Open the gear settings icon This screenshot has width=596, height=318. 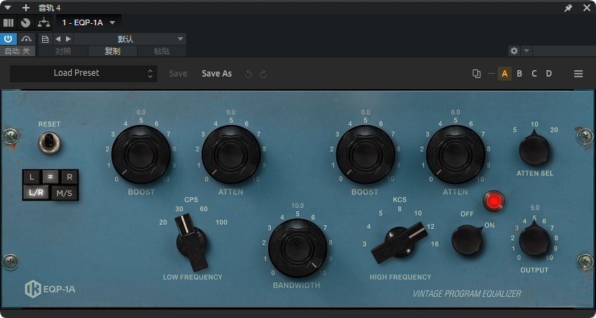click(x=515, y=51)
